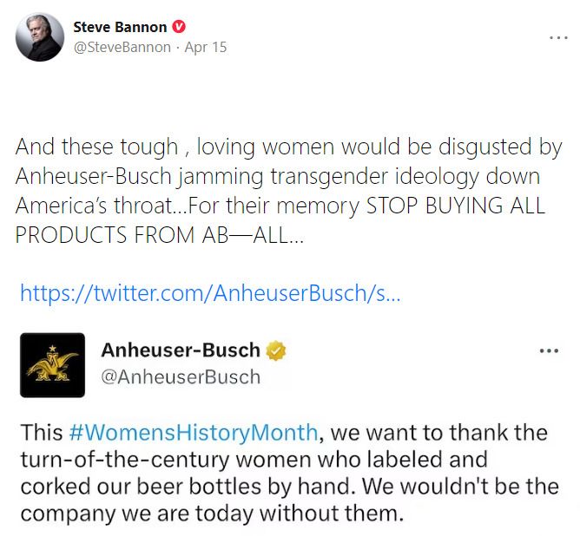Open more options on Steve Bannon's tweet
Screen dimensions: 580x536
point(558,37)
